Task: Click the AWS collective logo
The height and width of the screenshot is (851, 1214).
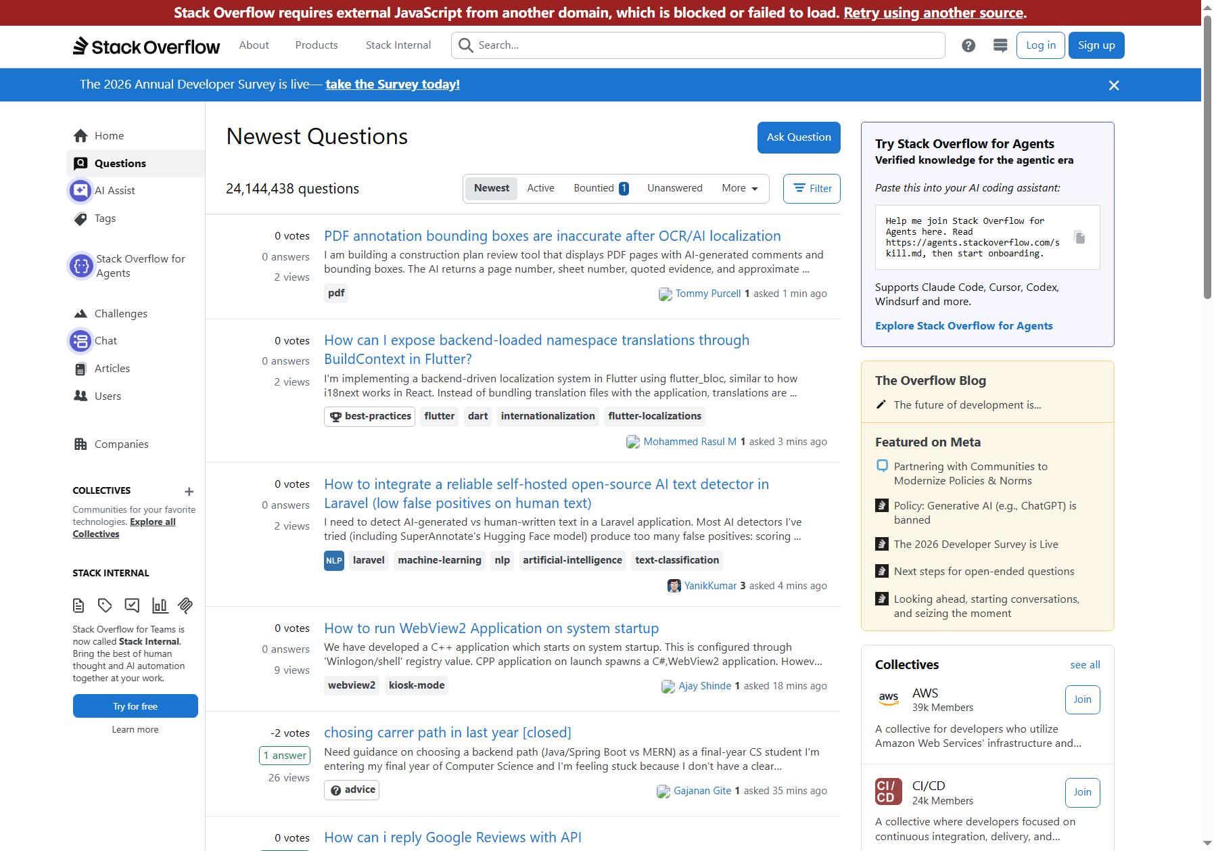Action: tap(888, 699)
